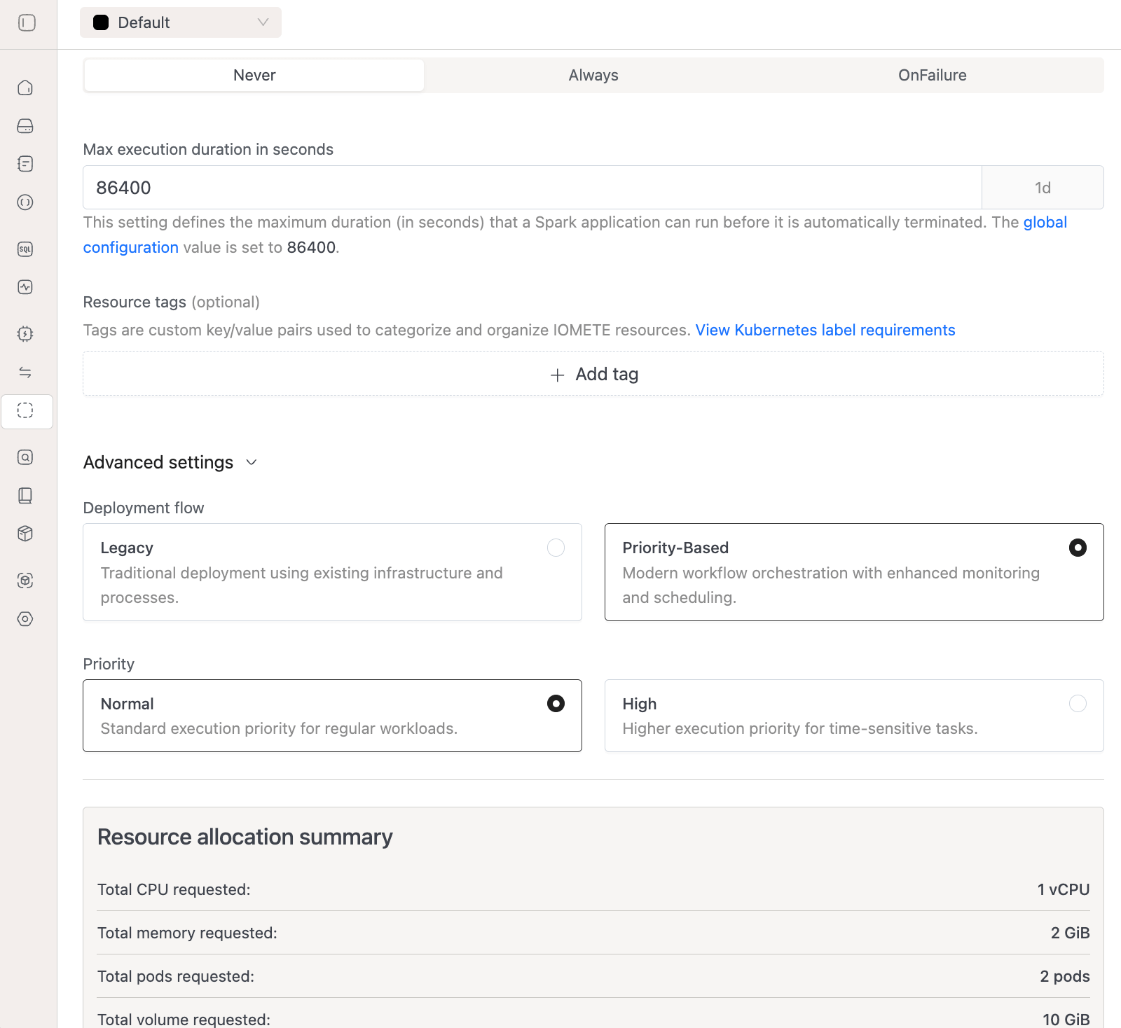Viewport: 1121px width, 1028px height.
Task: Open the 3D cube package sidebar icon
Action: click(x=25, y=534)
